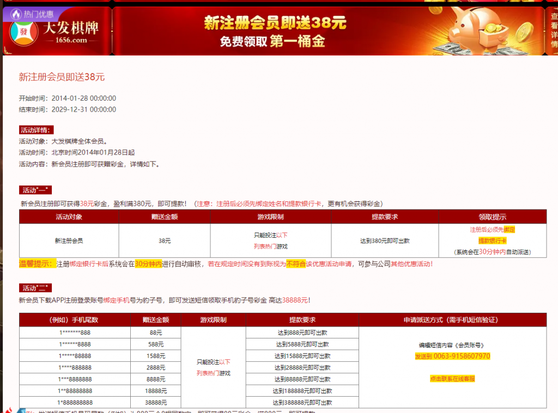Click the 活动"二" section label
This screenshot has height=413, width=558.
[x=35, y=288]
